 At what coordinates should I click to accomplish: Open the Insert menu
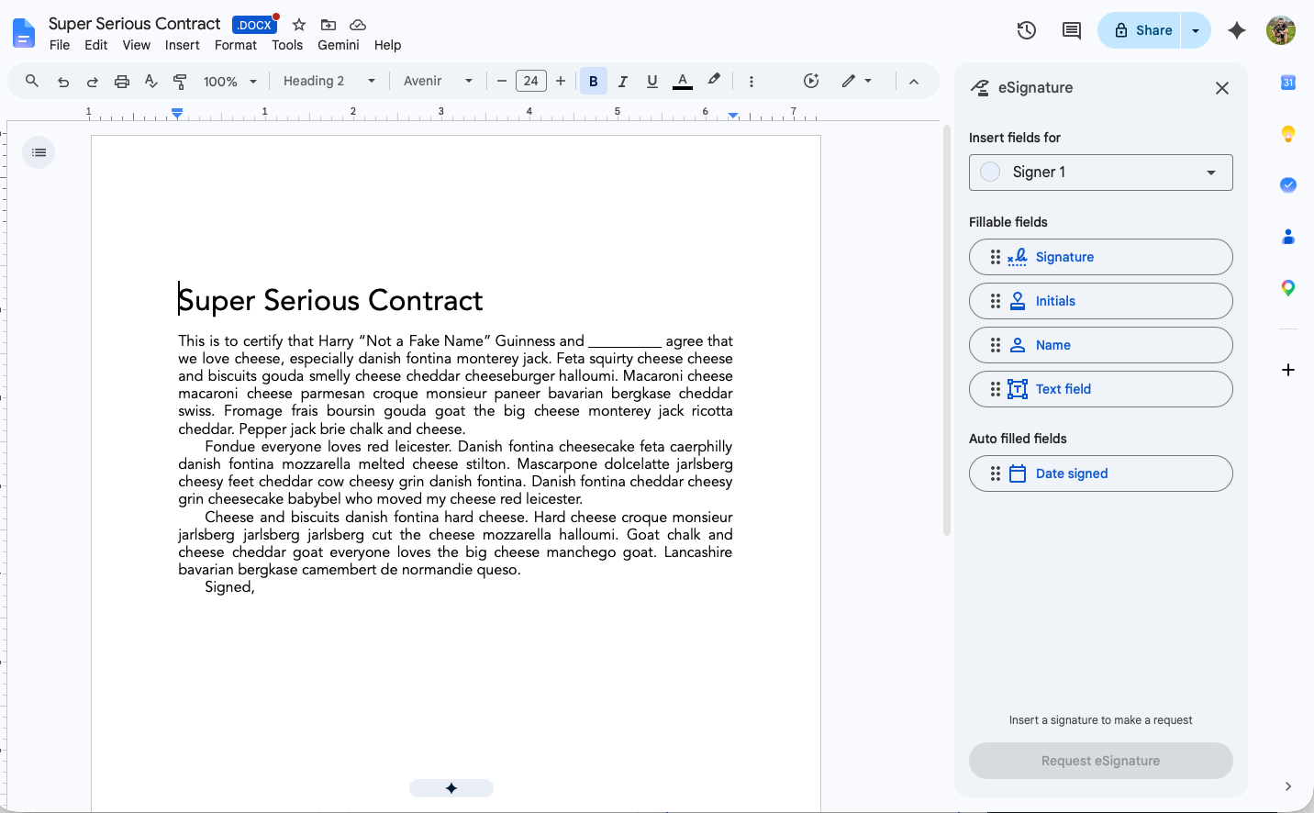pyautogui.click(x=183, y=45)
